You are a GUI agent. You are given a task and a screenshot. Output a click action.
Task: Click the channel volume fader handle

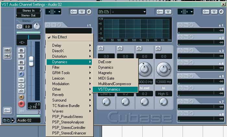click(x=31, y=61)
